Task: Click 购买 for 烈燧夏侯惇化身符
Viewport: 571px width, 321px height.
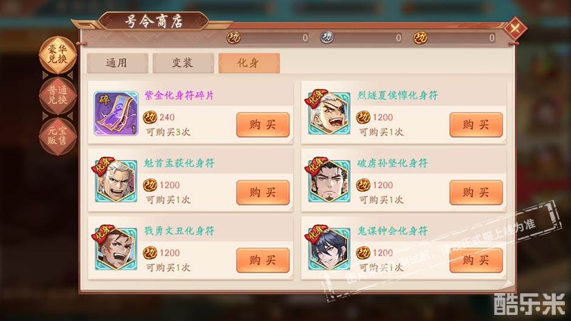Action: (476, 125)
